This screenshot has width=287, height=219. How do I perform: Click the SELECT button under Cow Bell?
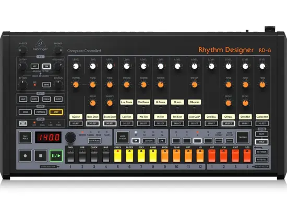point(211,124)
